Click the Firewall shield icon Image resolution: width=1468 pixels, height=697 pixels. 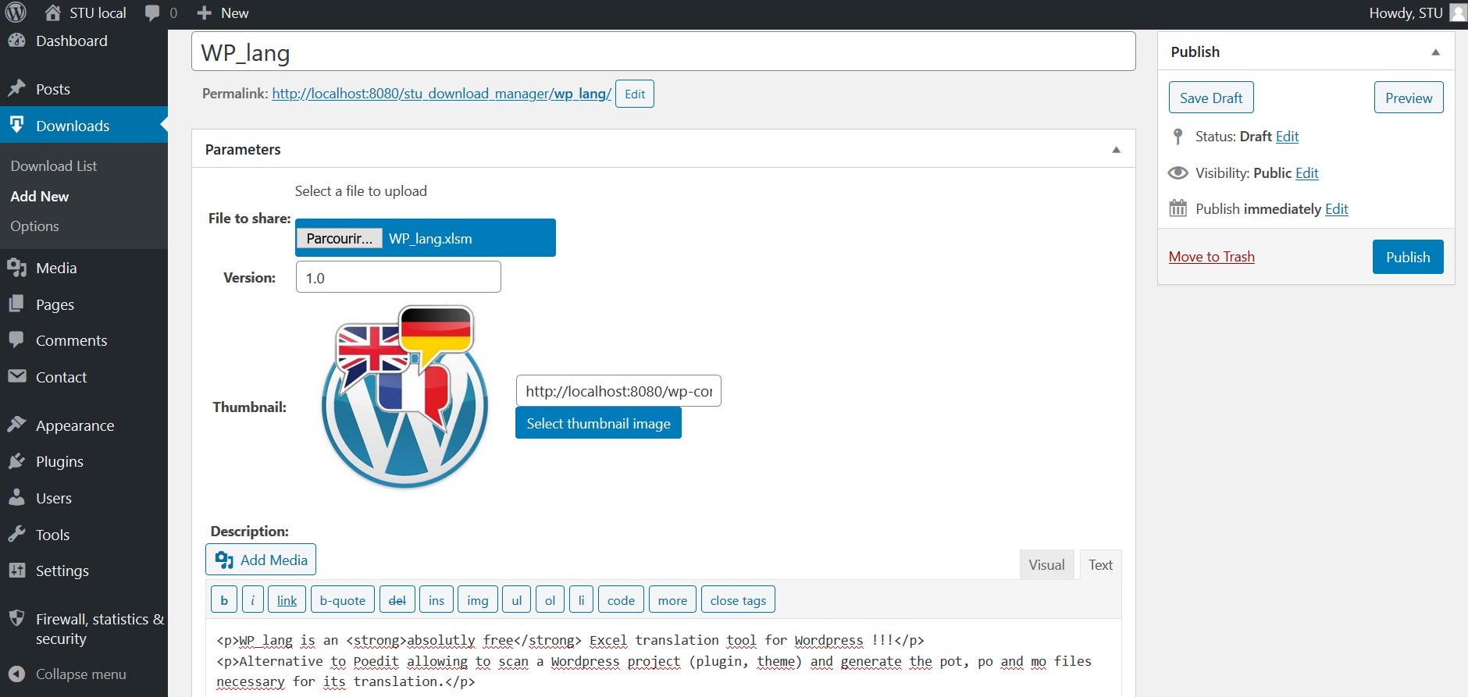(16, 618)
